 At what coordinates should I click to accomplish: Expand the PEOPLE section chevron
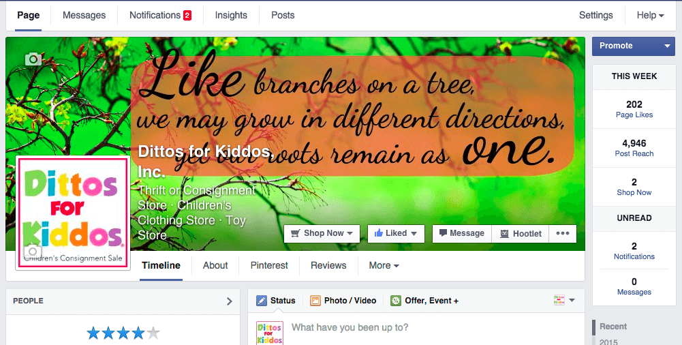(229, 301)
